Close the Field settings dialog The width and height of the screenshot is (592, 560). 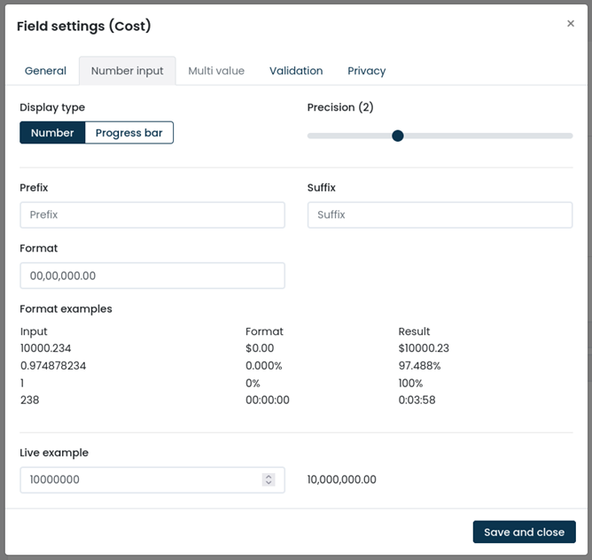tap(571, 23)
